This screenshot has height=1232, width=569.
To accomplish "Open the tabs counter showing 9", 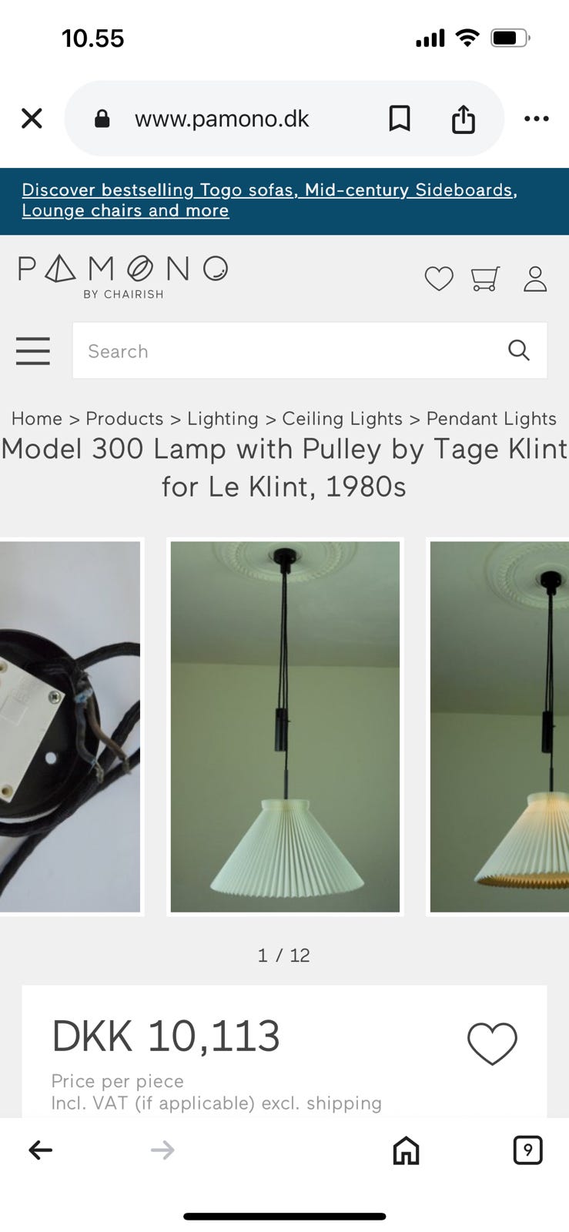I will tap(527, 1150).
